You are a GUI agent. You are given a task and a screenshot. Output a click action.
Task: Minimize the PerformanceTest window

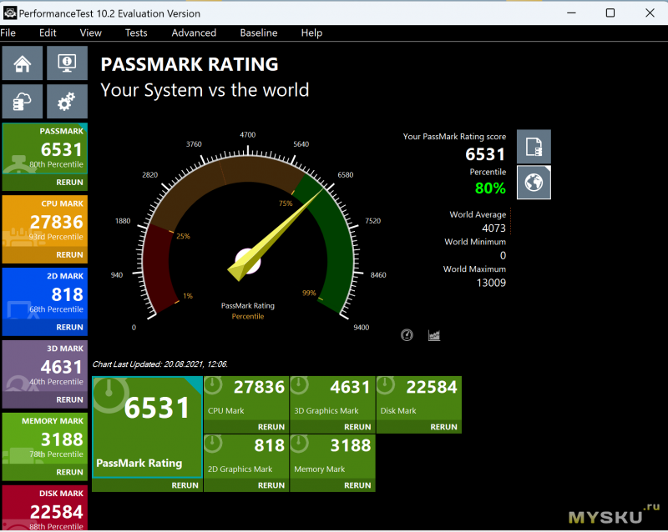coord(571,13)
